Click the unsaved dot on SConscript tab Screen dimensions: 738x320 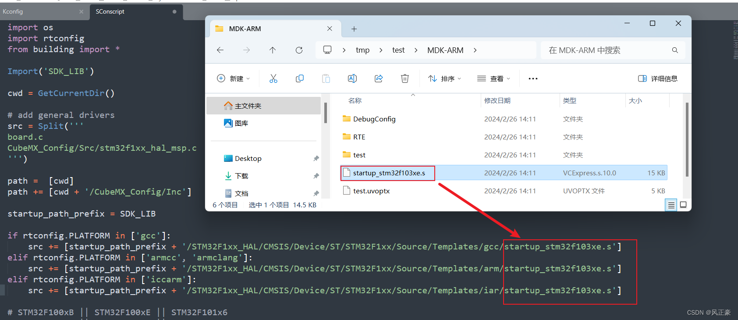[x=174, y=12]
